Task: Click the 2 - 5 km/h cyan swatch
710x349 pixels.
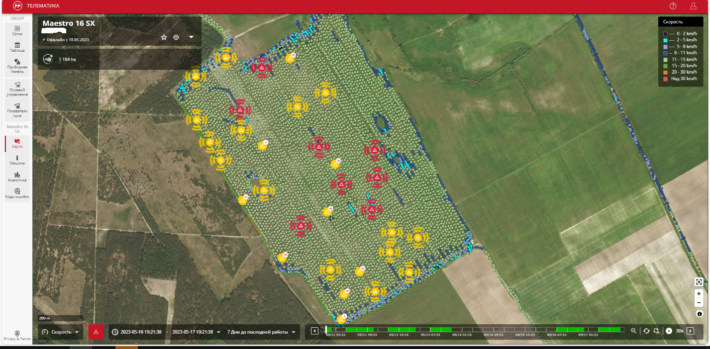Action: click(665, 40)
